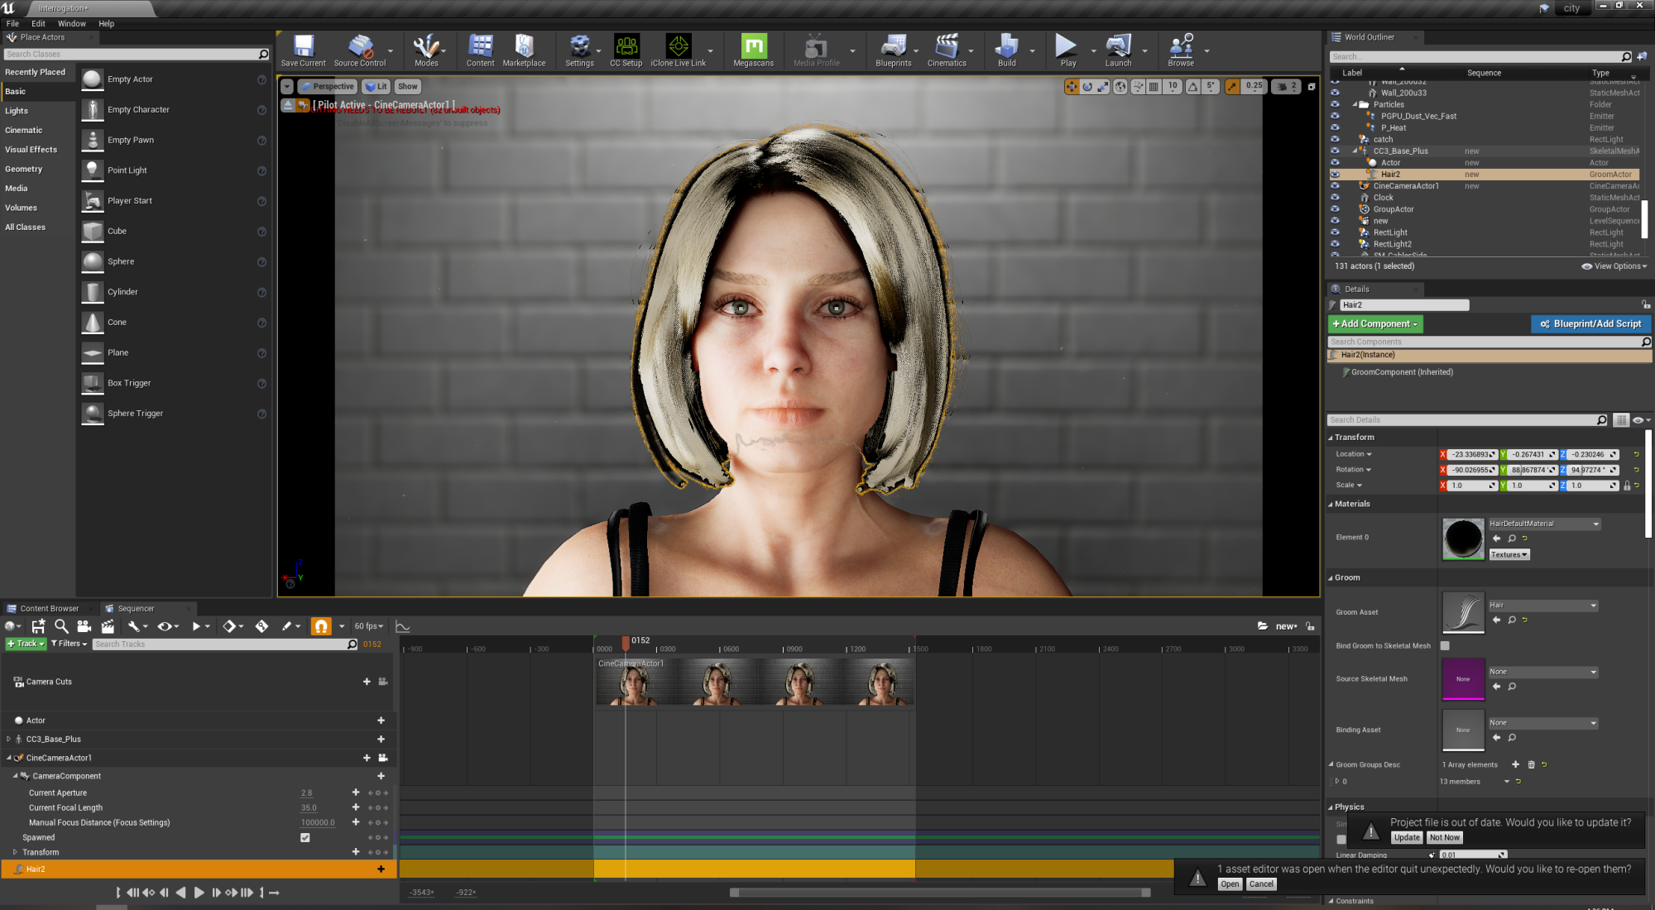The height and width of the screenshot is (910, 1655).
Task: Click Update in the project out-of-date notification
Action: (1407, 838)
